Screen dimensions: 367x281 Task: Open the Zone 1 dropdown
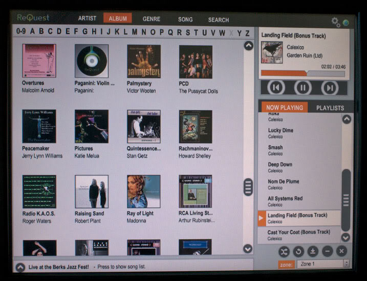[x=323, y=264]
